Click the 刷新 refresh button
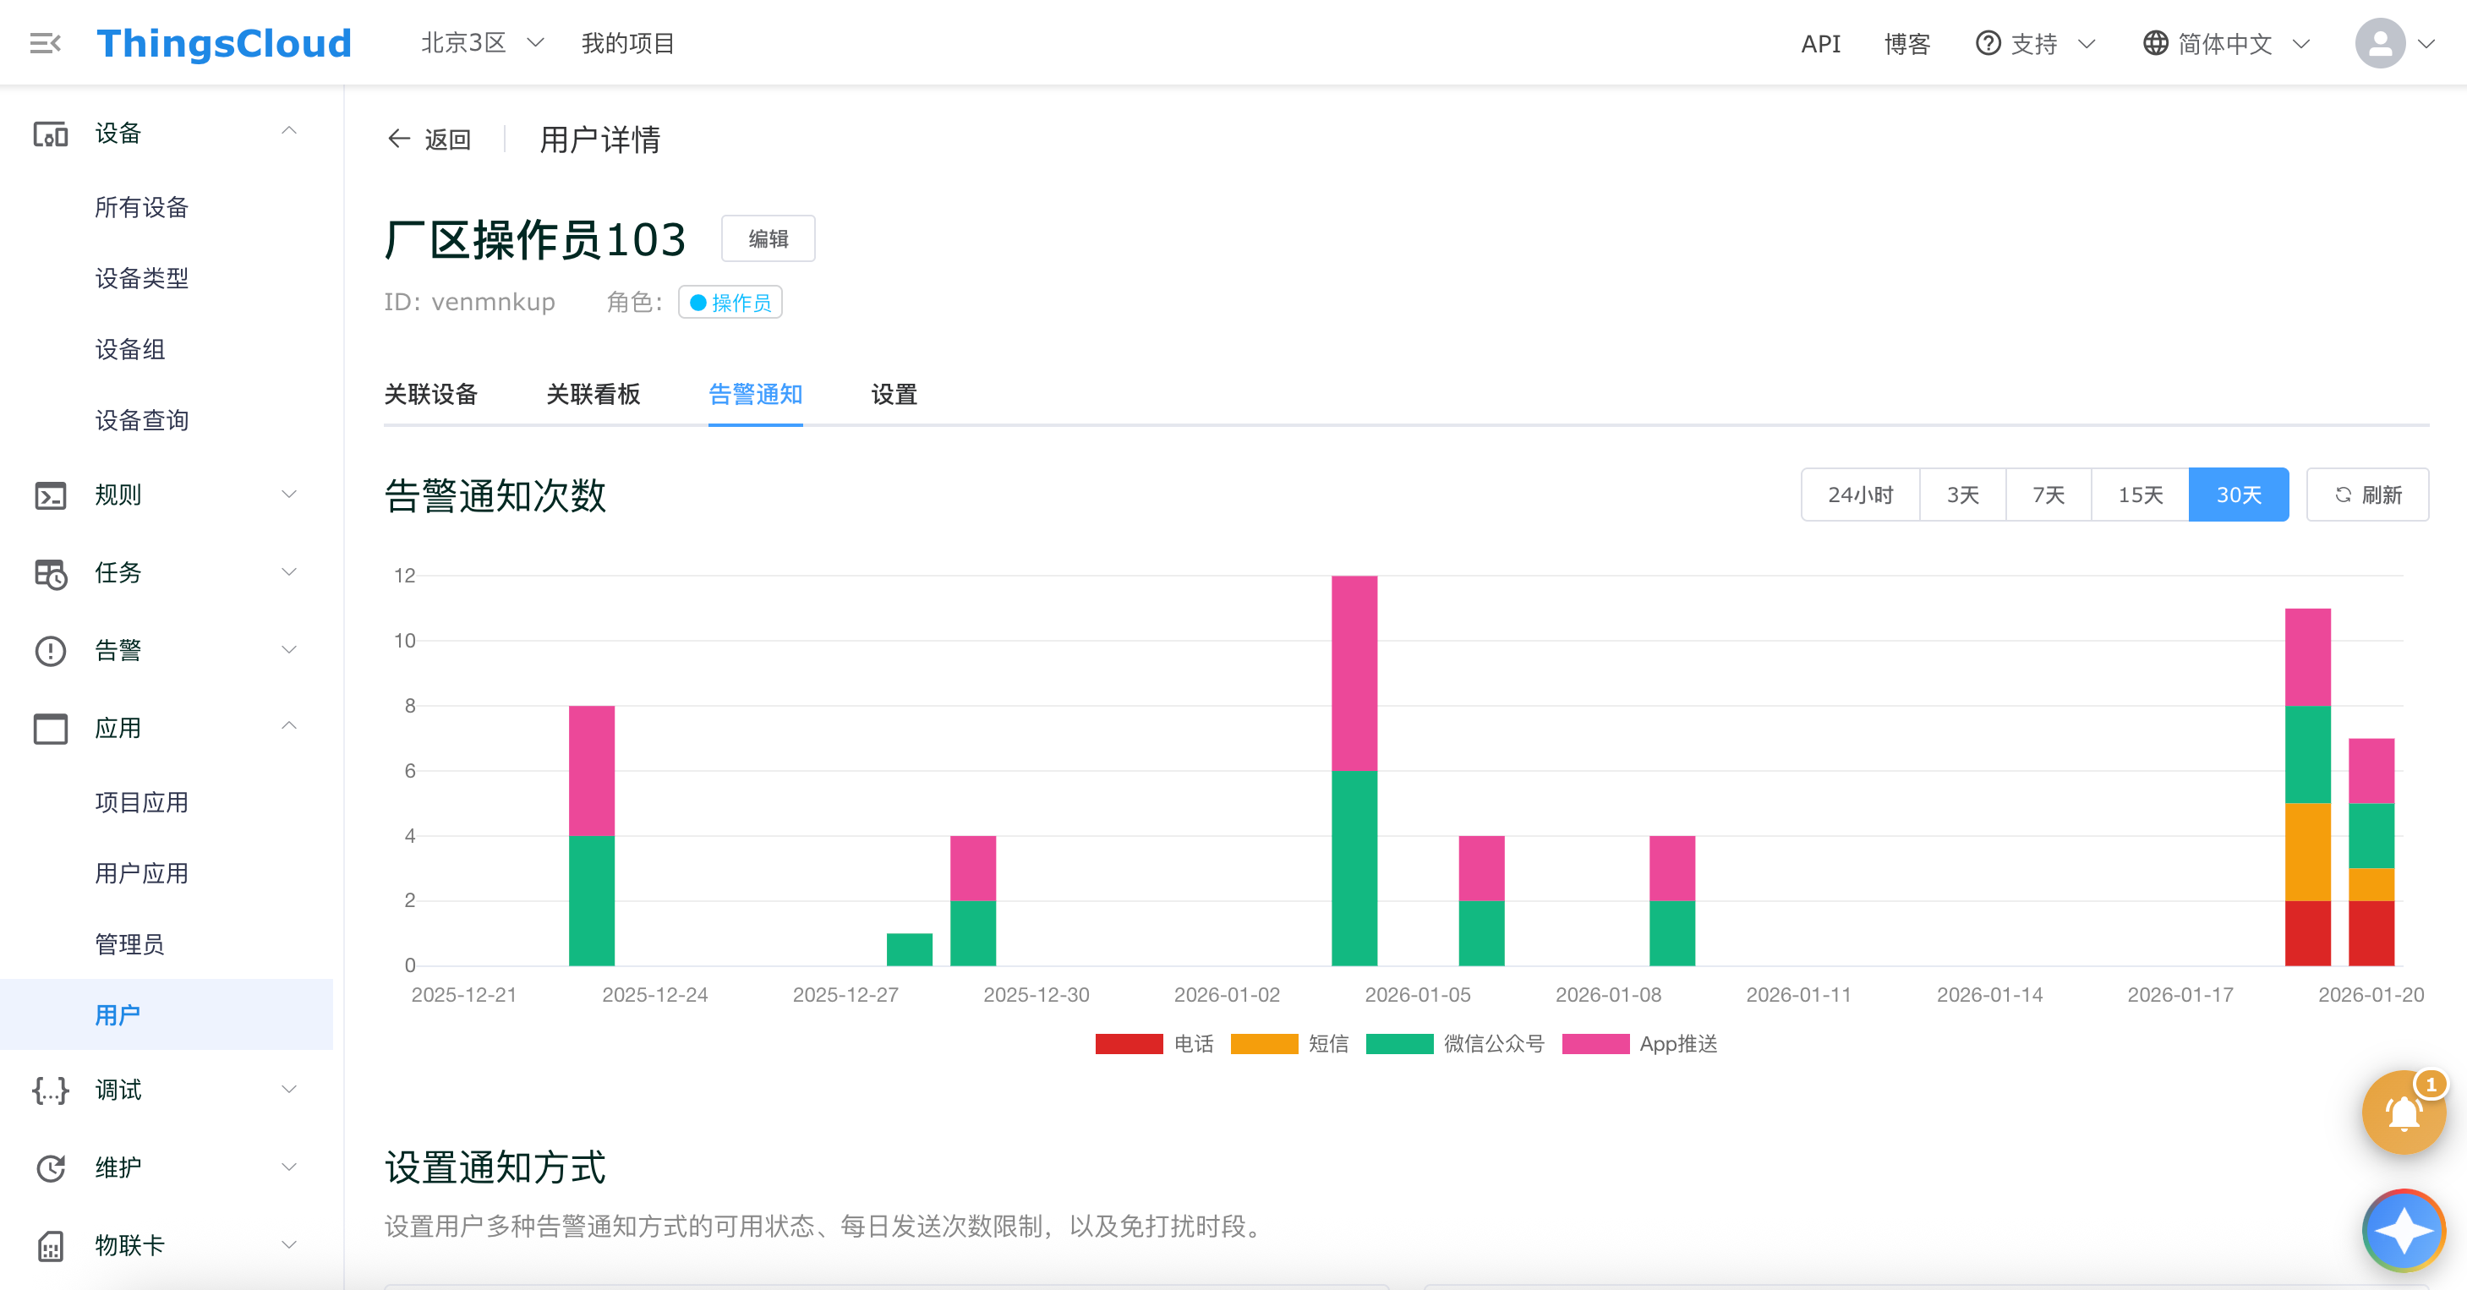The height and width of the screenshot is (1290, 2467). (2366, 495)
